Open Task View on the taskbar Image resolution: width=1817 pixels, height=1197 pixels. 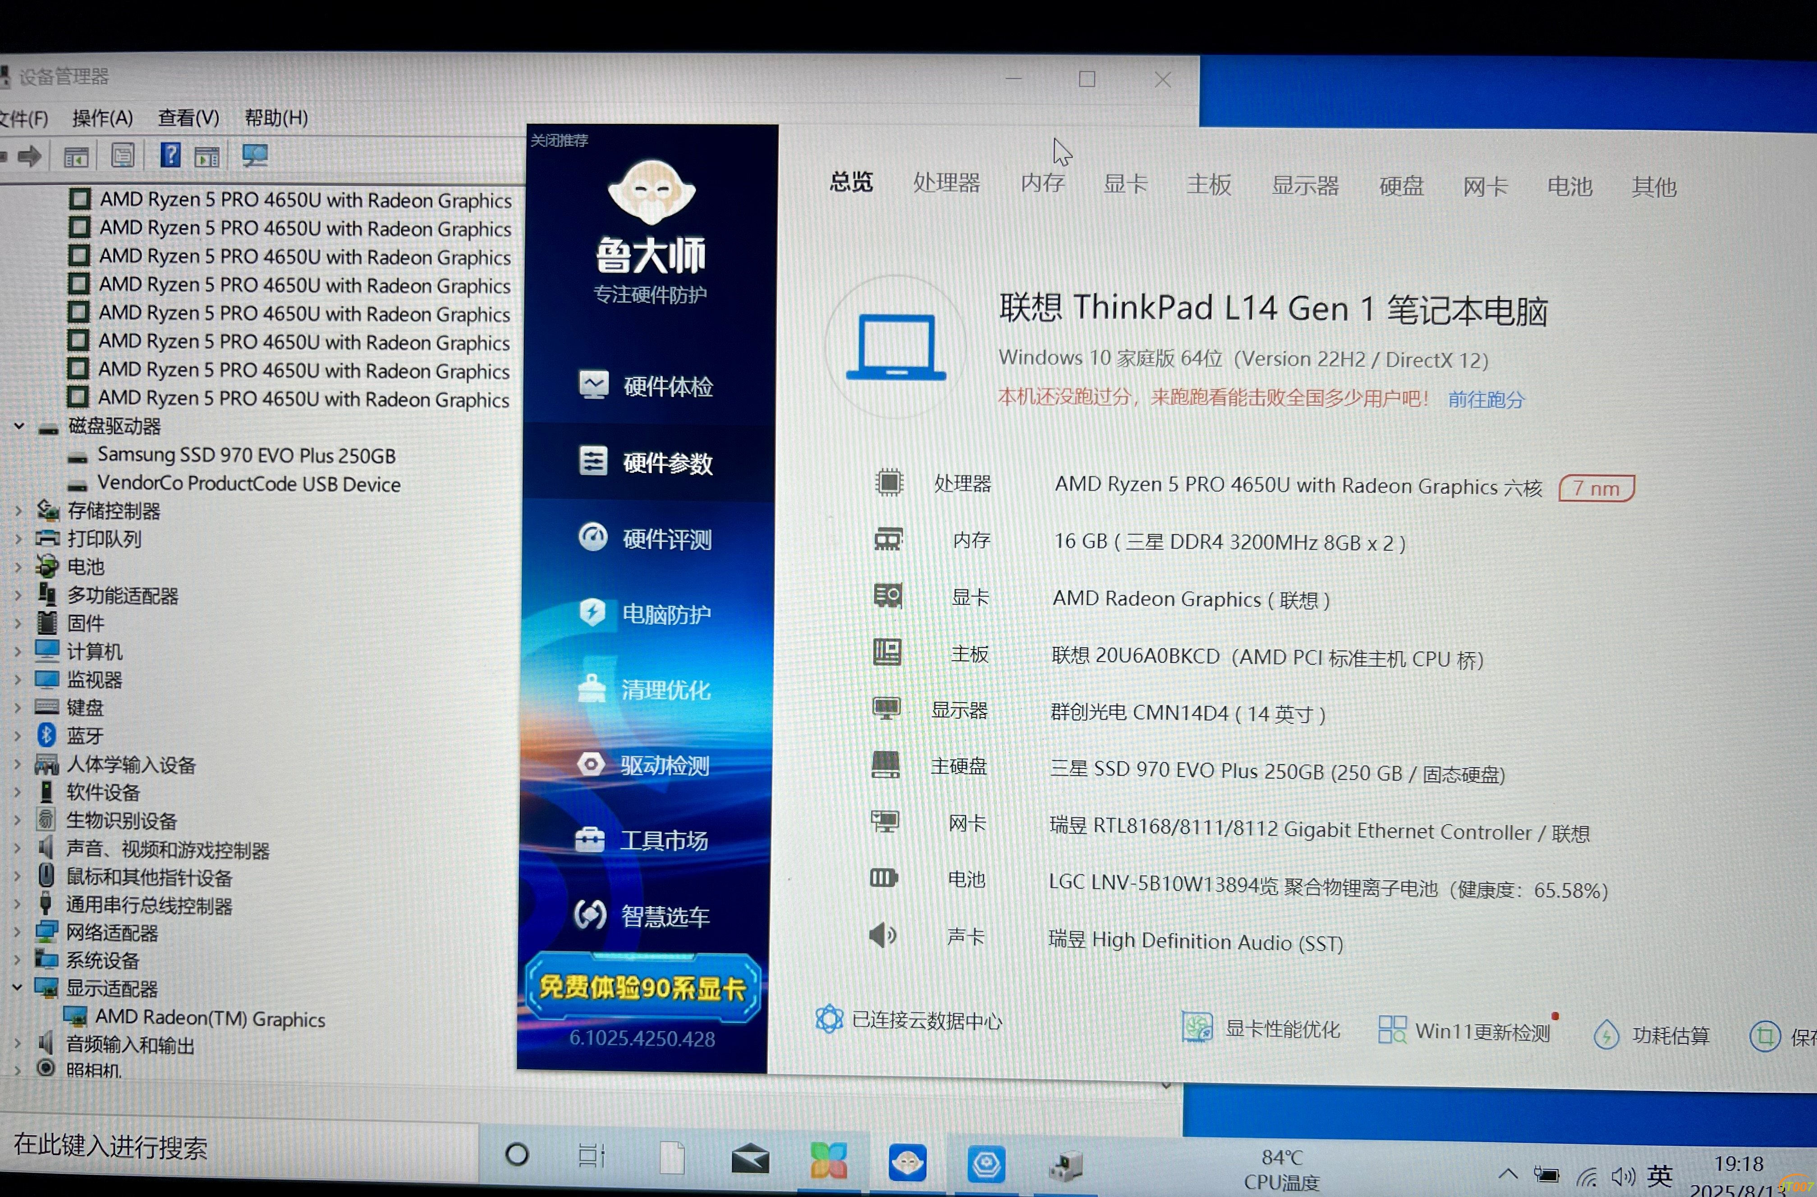coord(591,1156)
